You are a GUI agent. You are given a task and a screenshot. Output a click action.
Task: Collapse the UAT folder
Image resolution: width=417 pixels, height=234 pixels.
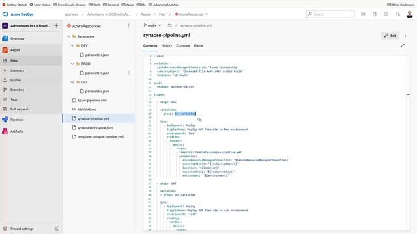[x=72, y=82]
